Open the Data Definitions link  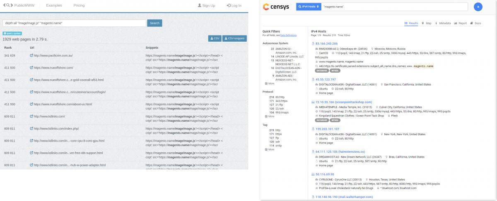[x=288, y=35]
